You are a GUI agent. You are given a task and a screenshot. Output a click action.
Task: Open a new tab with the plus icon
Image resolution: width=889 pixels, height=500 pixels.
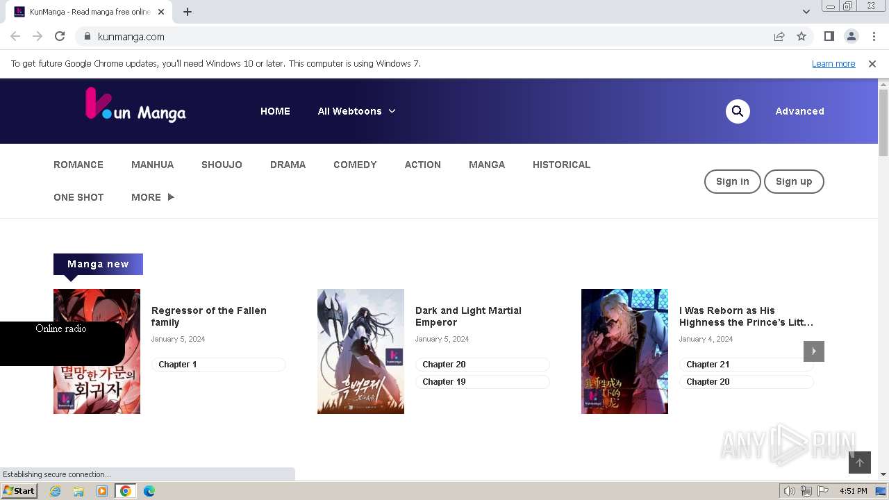[188, 12]
